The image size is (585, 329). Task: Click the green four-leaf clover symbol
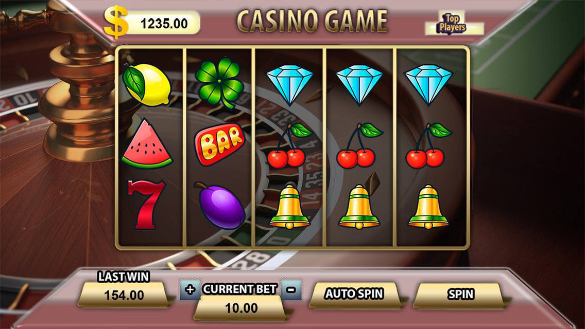click(x=219, y=83)
